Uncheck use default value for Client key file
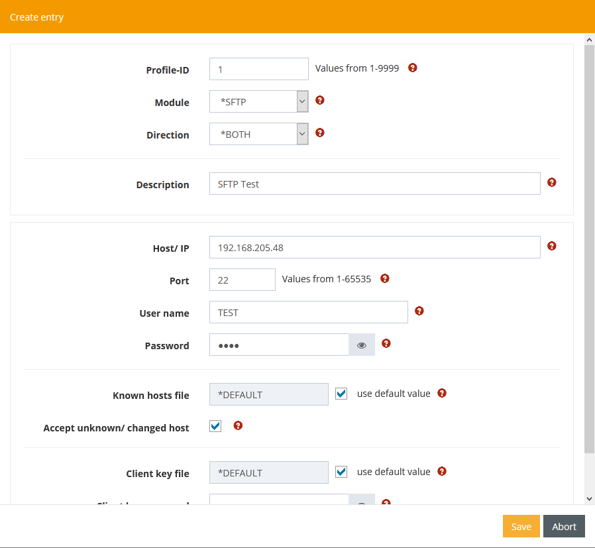 pos(341,472)
